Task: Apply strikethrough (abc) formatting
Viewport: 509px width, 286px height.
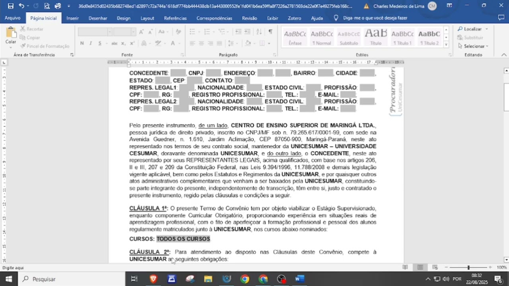Action: pos(115,43)
